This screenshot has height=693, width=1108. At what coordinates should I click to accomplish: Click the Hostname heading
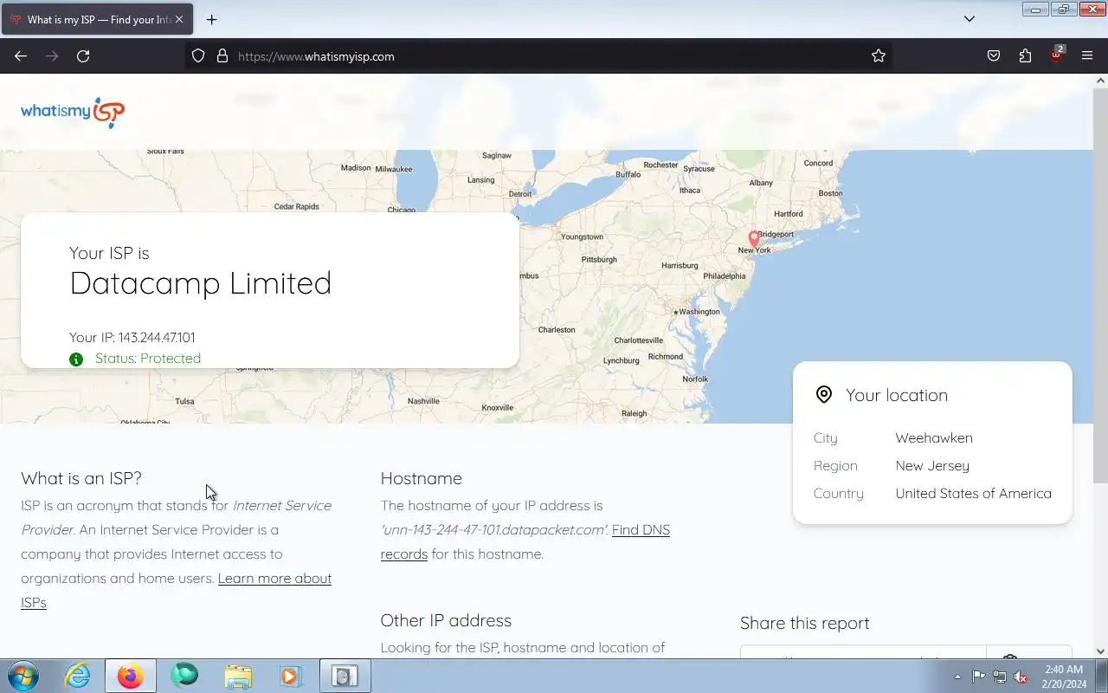[x=422, y=478]
